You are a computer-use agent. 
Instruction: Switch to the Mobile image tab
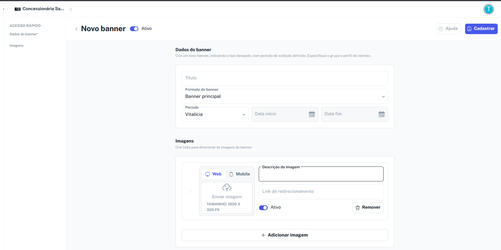pos(240,174)
